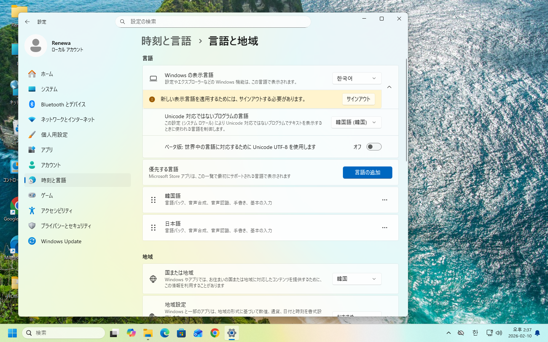Open Microsoft Edge from the taskbar
The height and width of the screenshot is (342, 548).
(164, 333)
